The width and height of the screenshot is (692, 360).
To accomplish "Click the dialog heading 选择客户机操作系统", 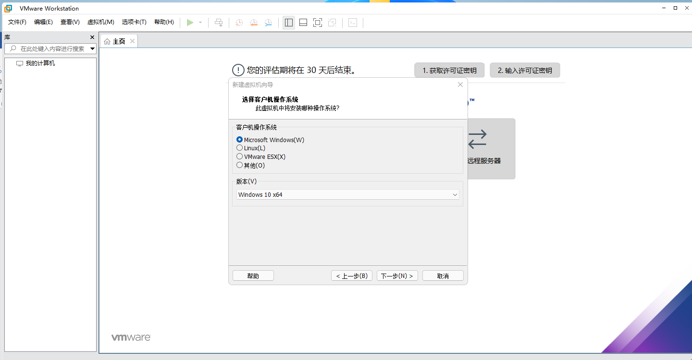I will 270,99.
